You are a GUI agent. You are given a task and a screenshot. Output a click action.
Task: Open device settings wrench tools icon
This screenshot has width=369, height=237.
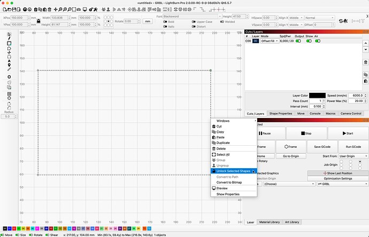(x=95, y=10)
